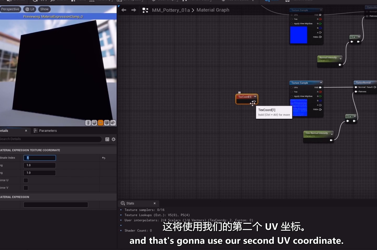
Task: Click 'Texture samplers: 0/16' stats line
Action: 145,210
